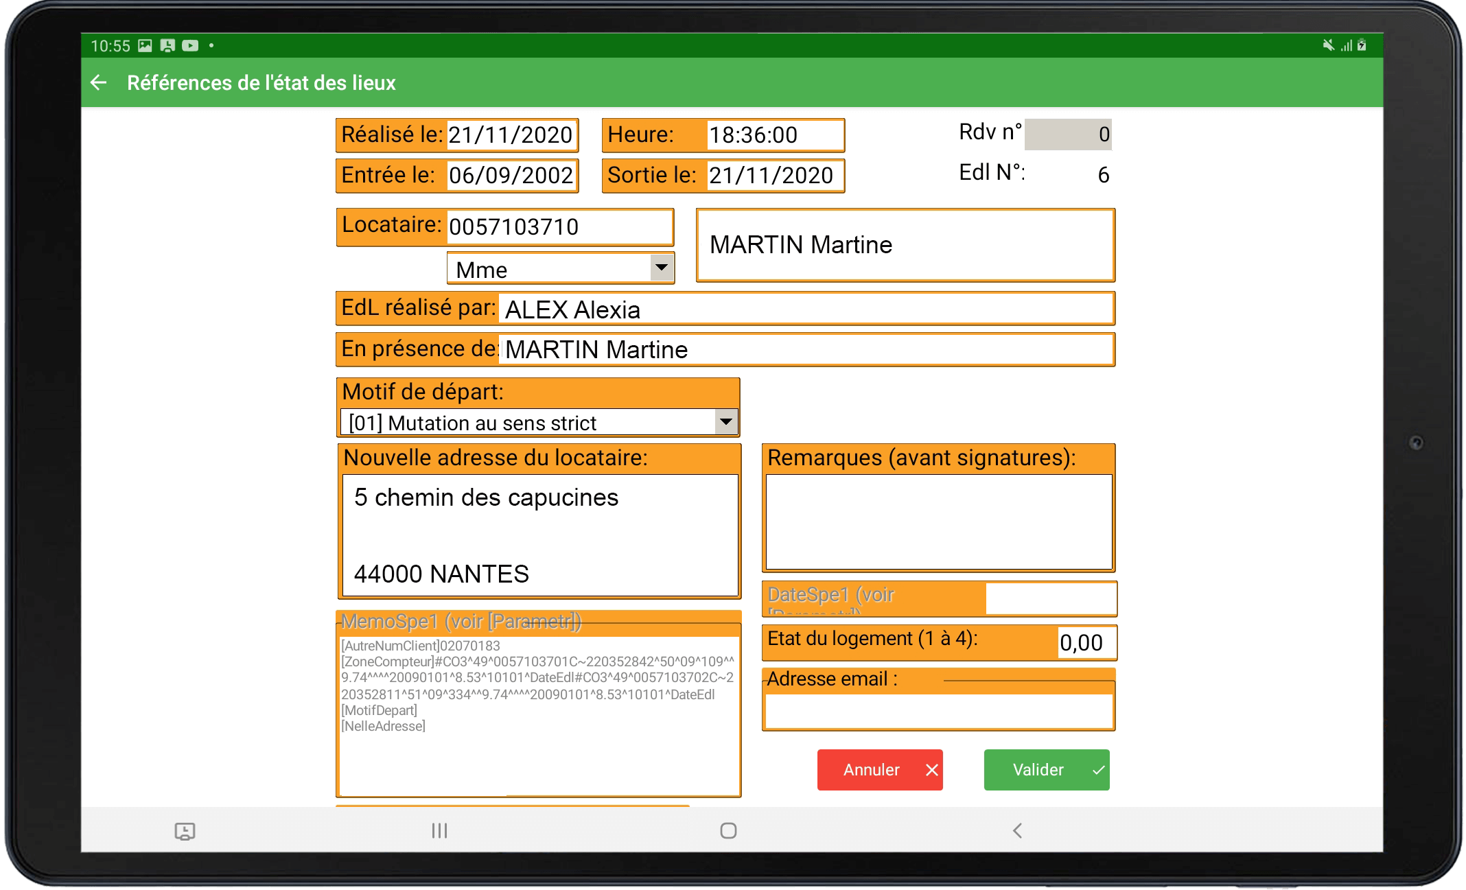The width and height of the screenshot is (1466, 890).
Task: Tap the YouTube notification status icon
Action: [x=190, y=46]
